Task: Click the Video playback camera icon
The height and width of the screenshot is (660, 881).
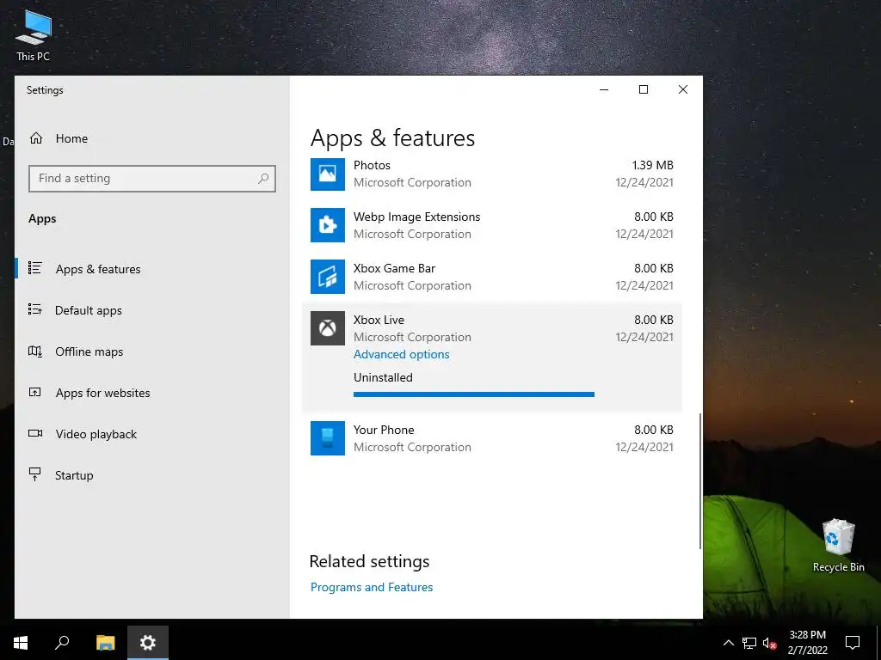Action: coord(34,433)
